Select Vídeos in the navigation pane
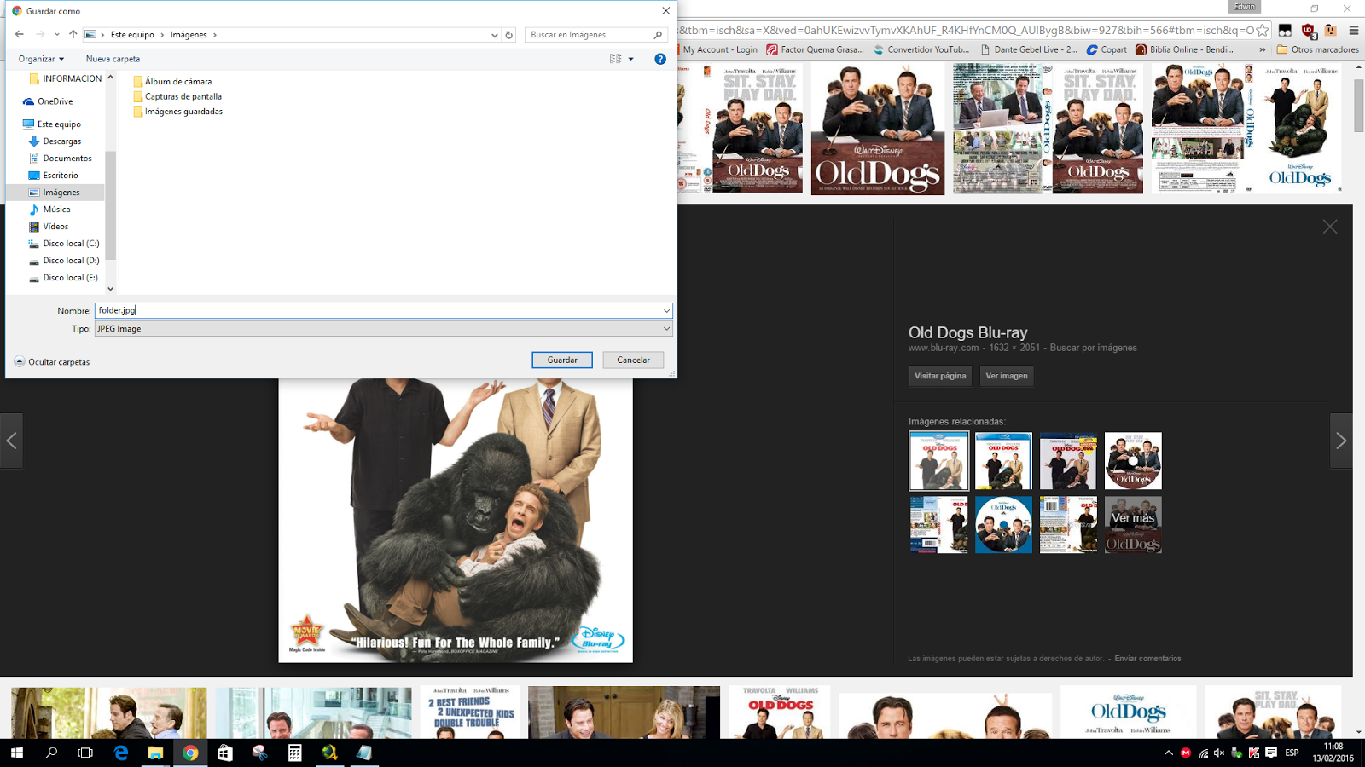The height and width of the screenshot is (767, 1365). click(55, 227)
